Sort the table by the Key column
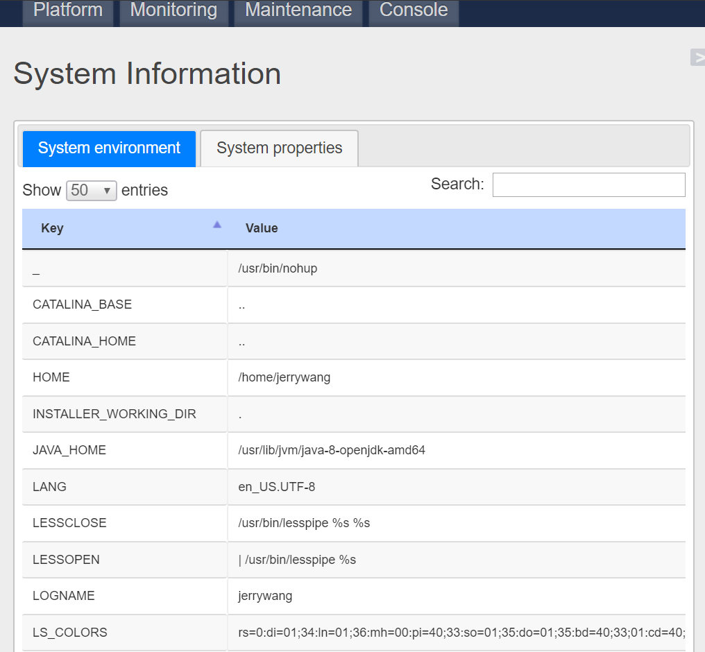This screenshot has height=652, width=705. pyautogui.click(x=52, y=228)
